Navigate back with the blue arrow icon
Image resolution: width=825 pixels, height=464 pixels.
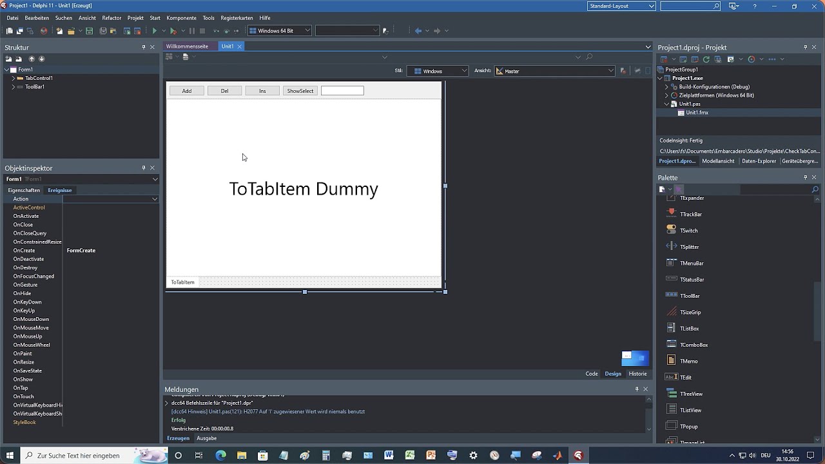tap(418, 31)
